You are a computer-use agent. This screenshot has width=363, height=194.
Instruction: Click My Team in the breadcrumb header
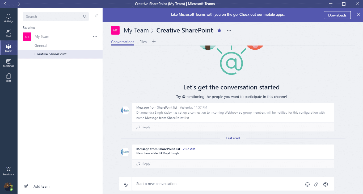pos(136,30)
